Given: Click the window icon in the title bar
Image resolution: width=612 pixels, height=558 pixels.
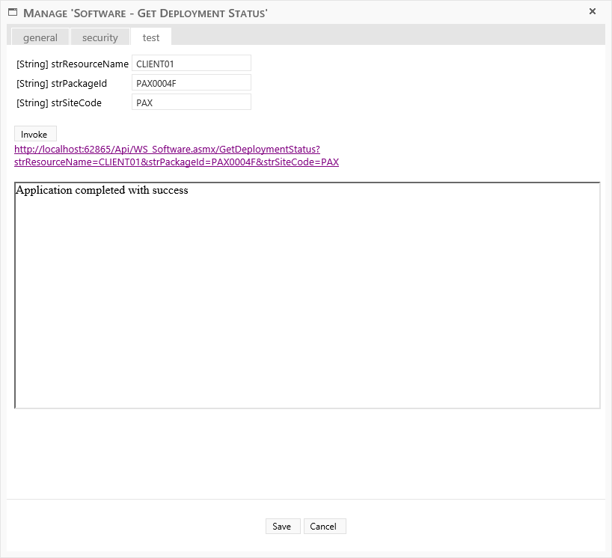Looking at the screenshot, I should click(x=13, y=13).
